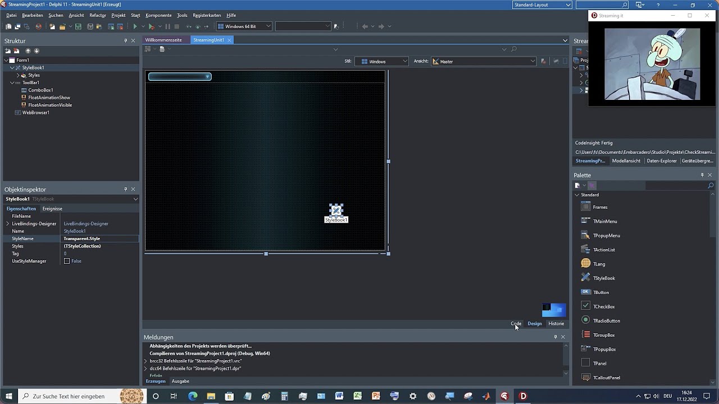Screen dimensions: 719x404
Task: Select the StyleBook1 component on the form
Action: click(x=336, y=210)
